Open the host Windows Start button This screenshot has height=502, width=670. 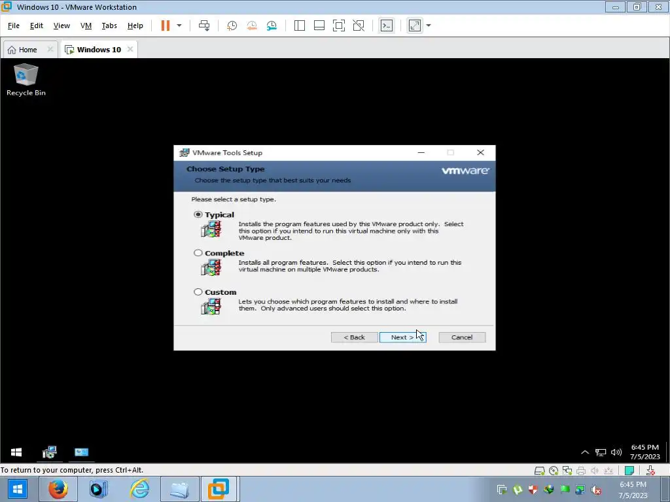(x=18, y=489)
